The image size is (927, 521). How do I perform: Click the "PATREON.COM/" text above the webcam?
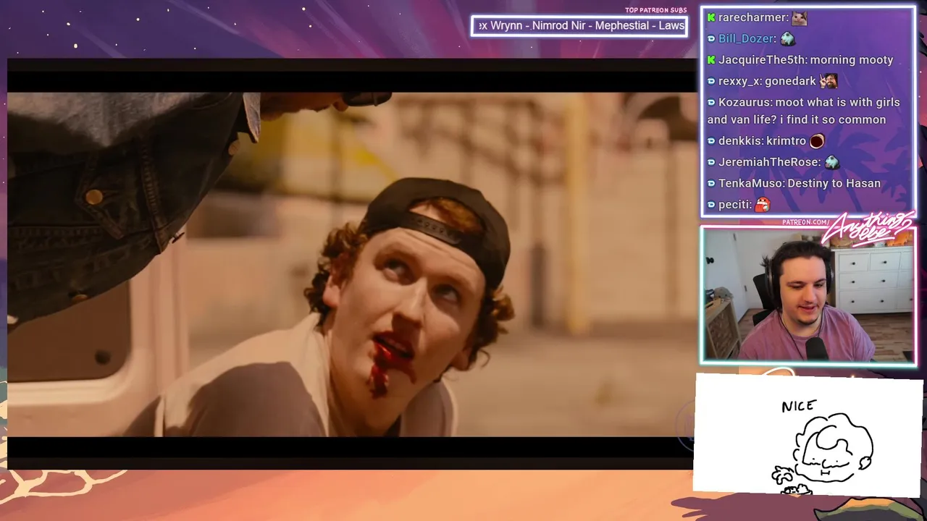pos(805,222)
